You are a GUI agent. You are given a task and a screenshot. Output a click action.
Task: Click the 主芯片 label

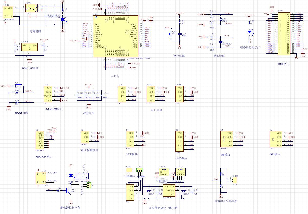(115, 76)
